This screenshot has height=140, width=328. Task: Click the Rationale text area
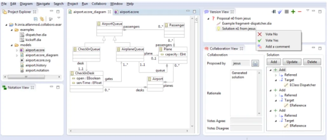(244, 93)
